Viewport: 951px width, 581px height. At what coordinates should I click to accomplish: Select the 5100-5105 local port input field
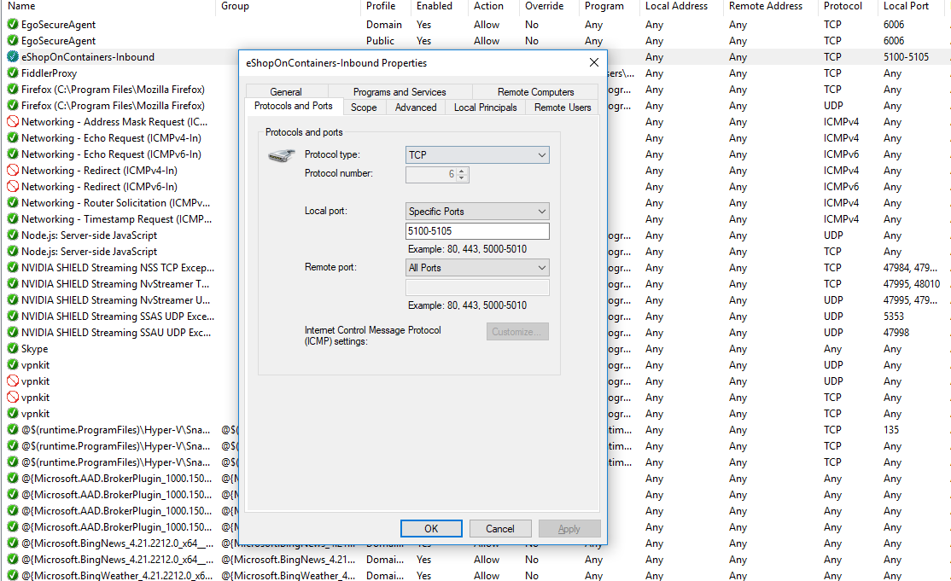(x=476, y=231)
